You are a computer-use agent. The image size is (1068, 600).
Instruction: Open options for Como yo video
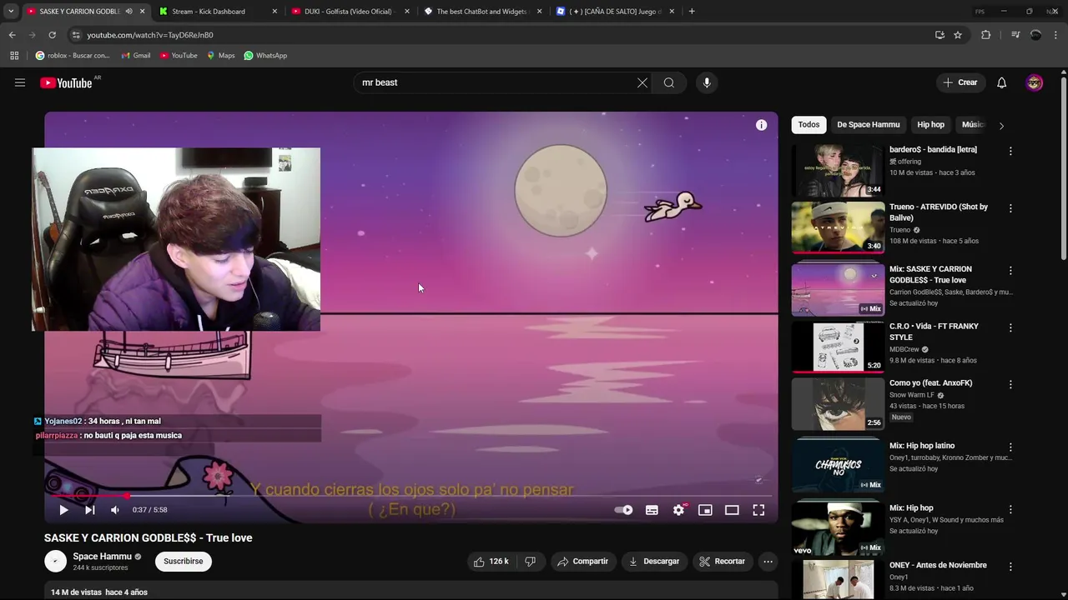click(1010, 385)
